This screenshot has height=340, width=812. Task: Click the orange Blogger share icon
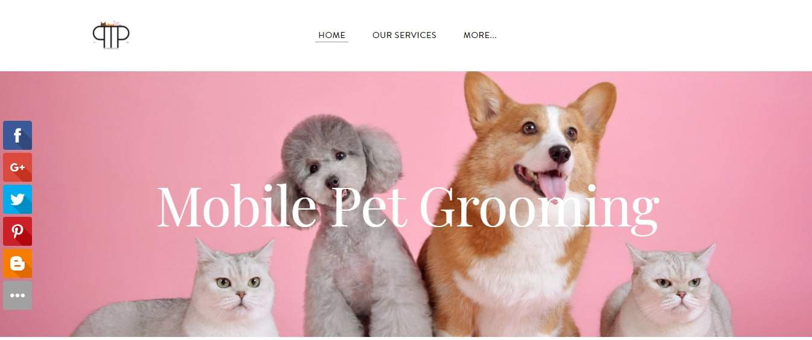(18, 263)
